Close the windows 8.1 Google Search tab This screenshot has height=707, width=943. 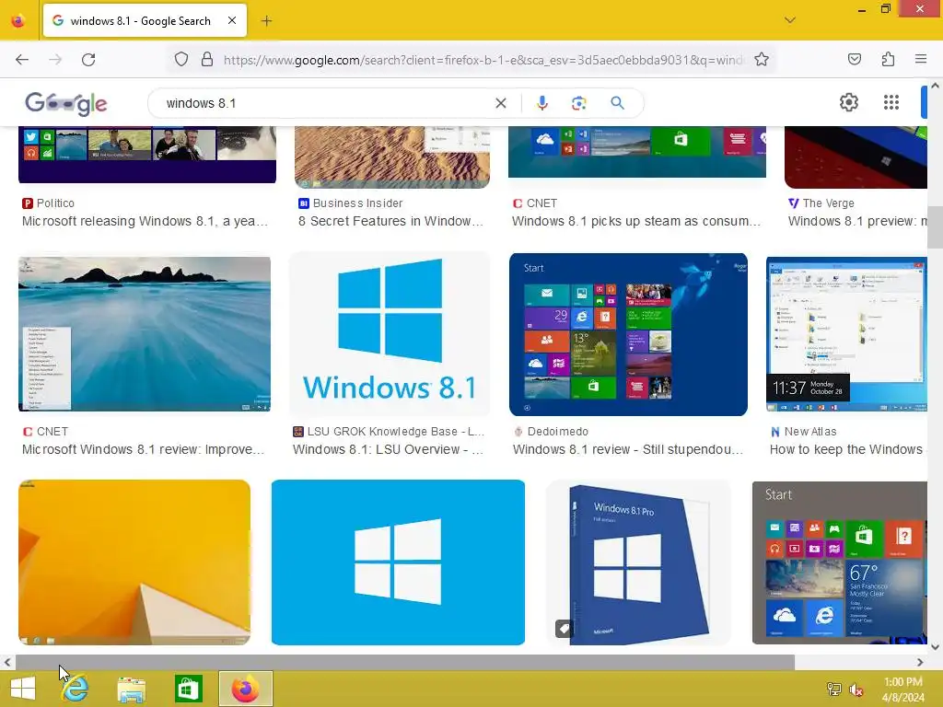232,20
